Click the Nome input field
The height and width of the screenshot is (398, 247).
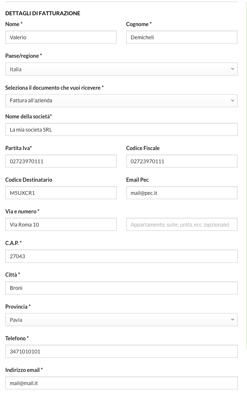point(61,37)
